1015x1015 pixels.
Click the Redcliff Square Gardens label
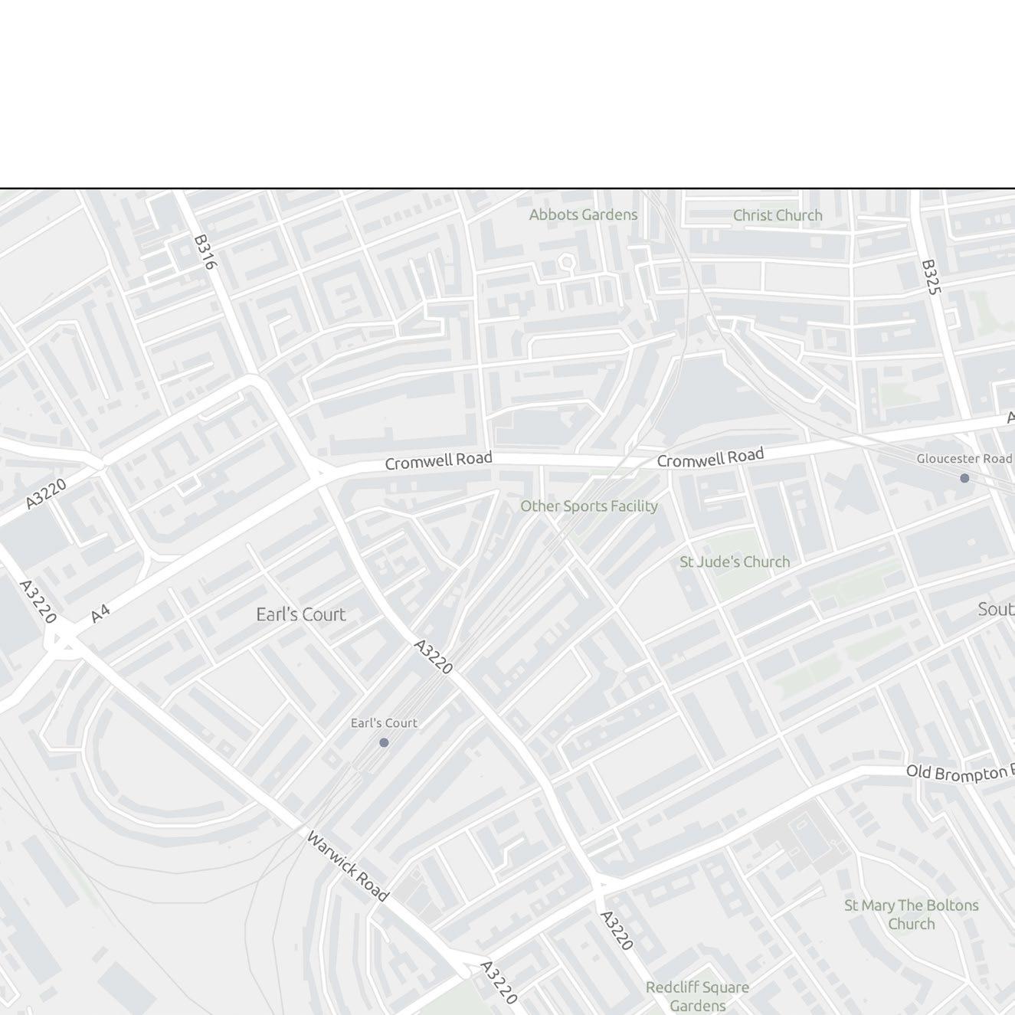[697, 997]
